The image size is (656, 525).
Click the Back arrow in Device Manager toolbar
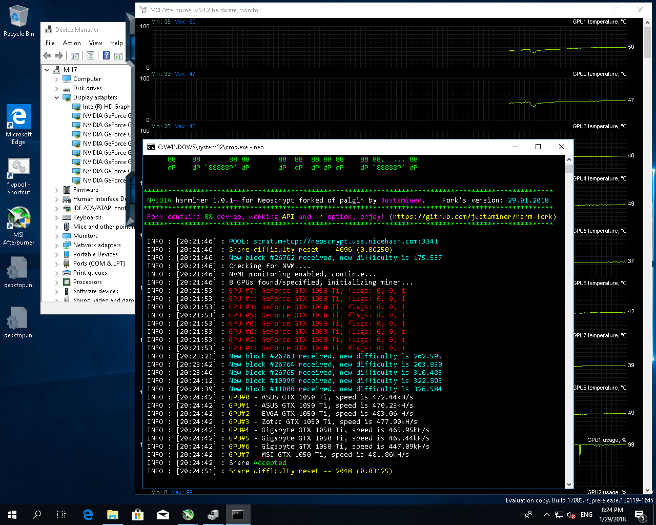[x=47, y=56]
